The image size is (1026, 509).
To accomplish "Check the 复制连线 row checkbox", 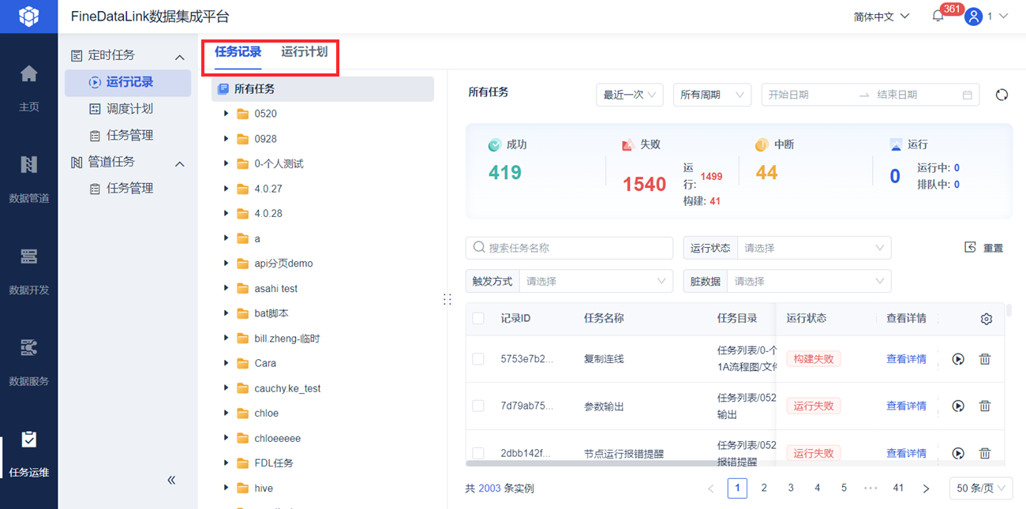I will click(x=478, y=359).
